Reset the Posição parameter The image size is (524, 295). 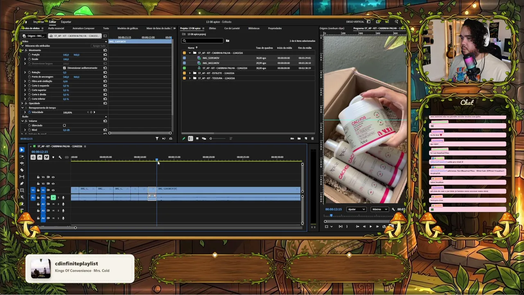[105, 54]
